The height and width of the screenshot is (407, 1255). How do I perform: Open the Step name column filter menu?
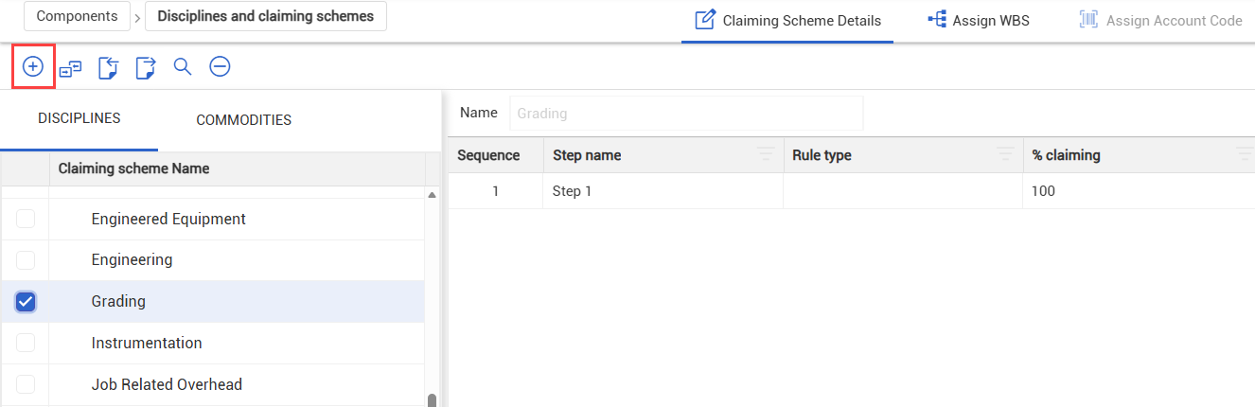766,155
